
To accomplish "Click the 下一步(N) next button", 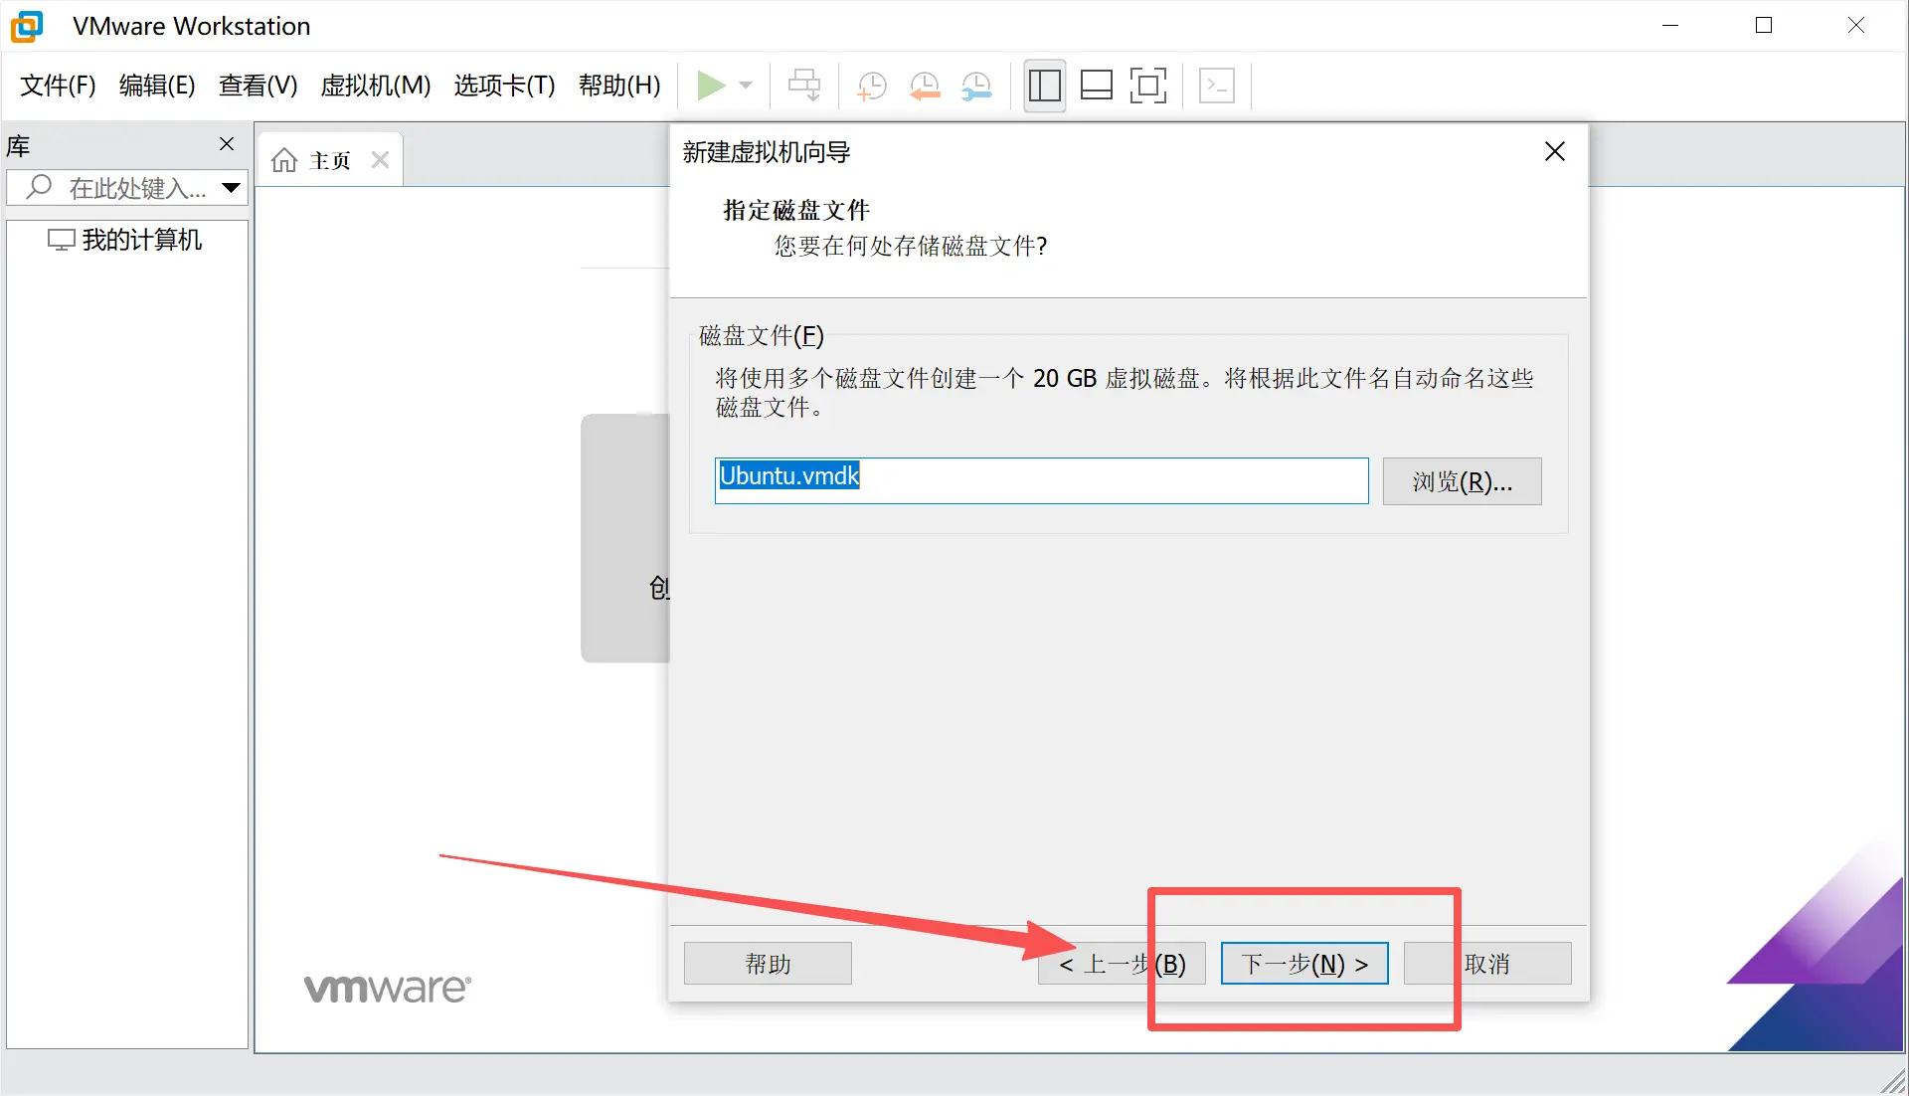I will [x=1304, y=964].
